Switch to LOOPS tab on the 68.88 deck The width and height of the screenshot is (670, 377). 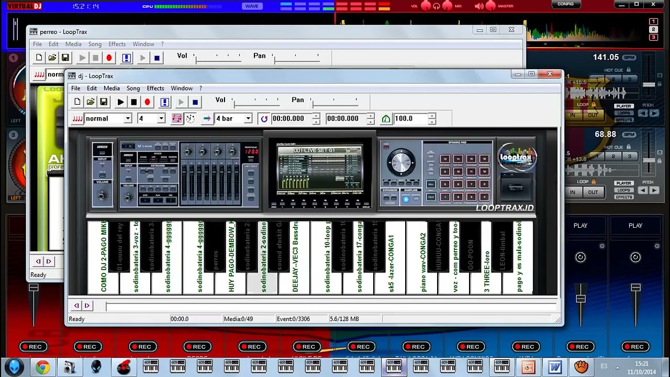point(623,190)
